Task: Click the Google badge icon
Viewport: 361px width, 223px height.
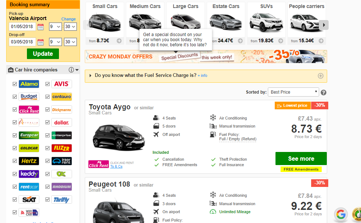Action: tap(341, 215)
